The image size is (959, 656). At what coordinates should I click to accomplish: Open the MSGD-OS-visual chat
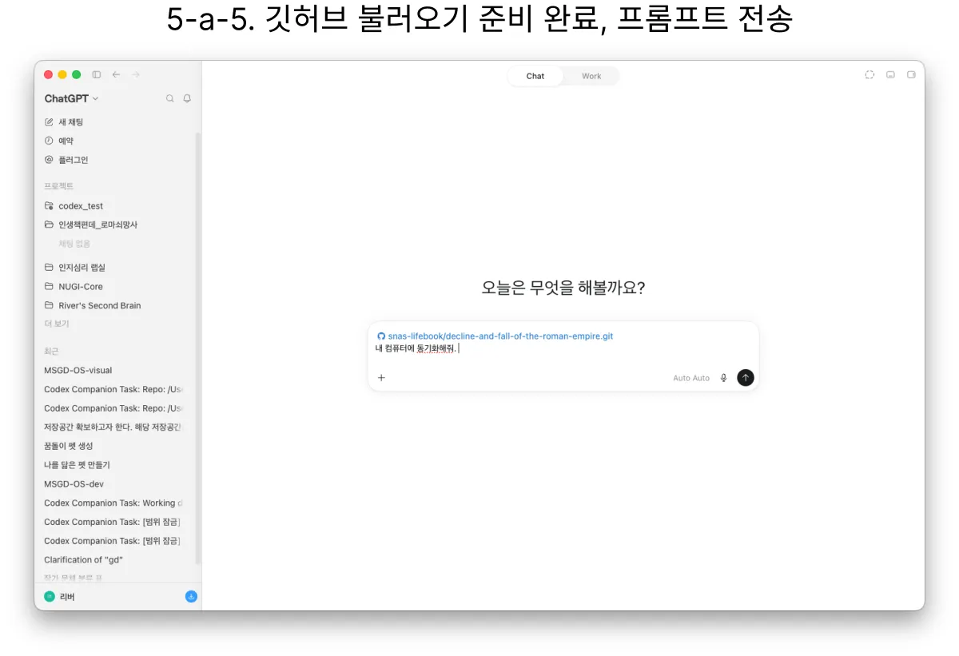pos(78,370)
